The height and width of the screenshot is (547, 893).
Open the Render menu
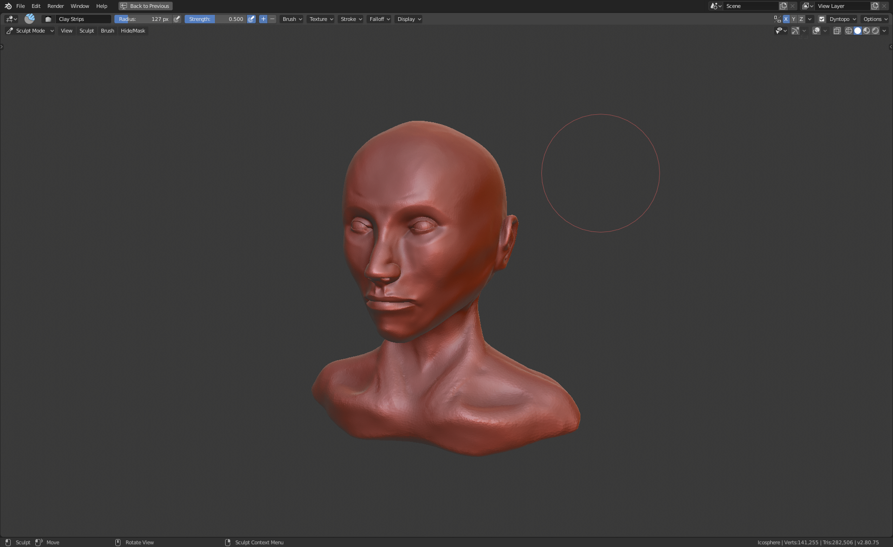[x=55, y=6]
